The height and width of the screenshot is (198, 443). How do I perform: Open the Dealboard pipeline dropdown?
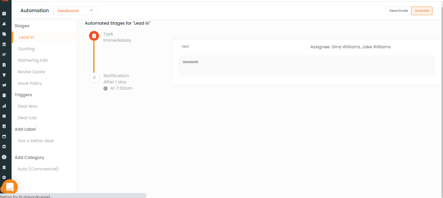pos(75,11)
